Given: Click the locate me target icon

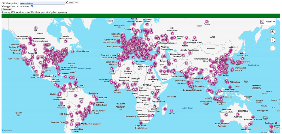Looking at the screenshot, I should point(273,32).
